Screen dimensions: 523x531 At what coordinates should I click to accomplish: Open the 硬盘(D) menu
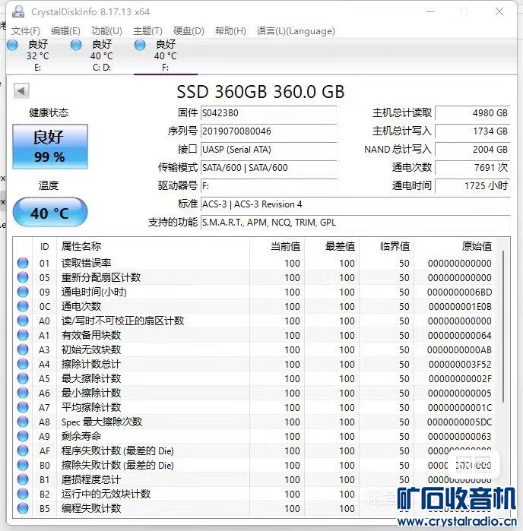coord(189,31)
